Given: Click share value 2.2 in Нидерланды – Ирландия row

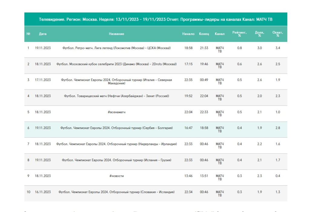Looking at the screenshot, I should point(259,144).
